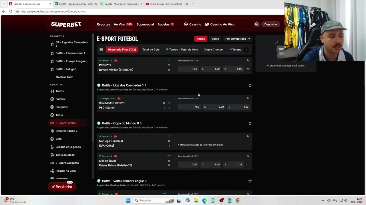Pin the Noruega vs EUA match
Screen dimensions: 366x205
tap(248, 136)
